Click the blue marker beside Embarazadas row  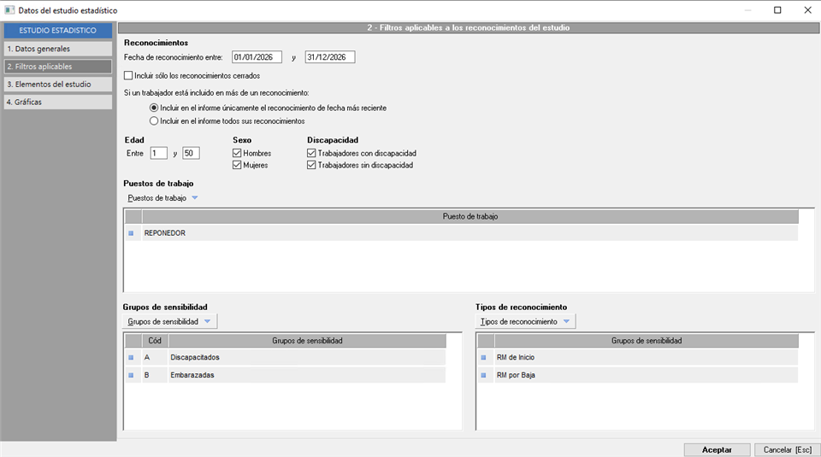[131, 376]
